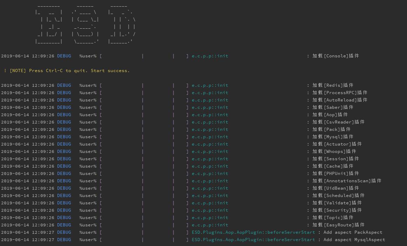
Task: Click the '加载[Security]插件' message
Action: [x=337, y=210]
